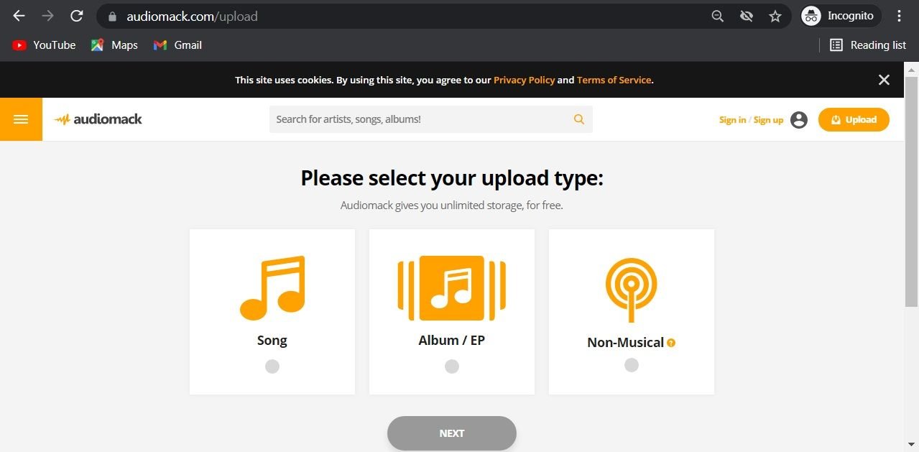Select the Non-Musical radio button

pos(632,365)
